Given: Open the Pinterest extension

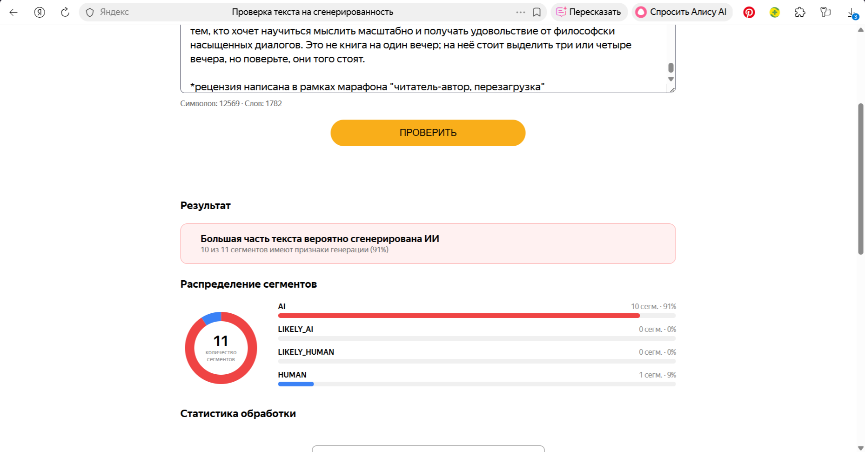Looking at the screenshot, I should (x=749, y=12).
